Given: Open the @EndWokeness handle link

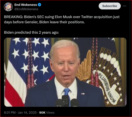Looking at the screenshot, I should (x=26, y=9).
